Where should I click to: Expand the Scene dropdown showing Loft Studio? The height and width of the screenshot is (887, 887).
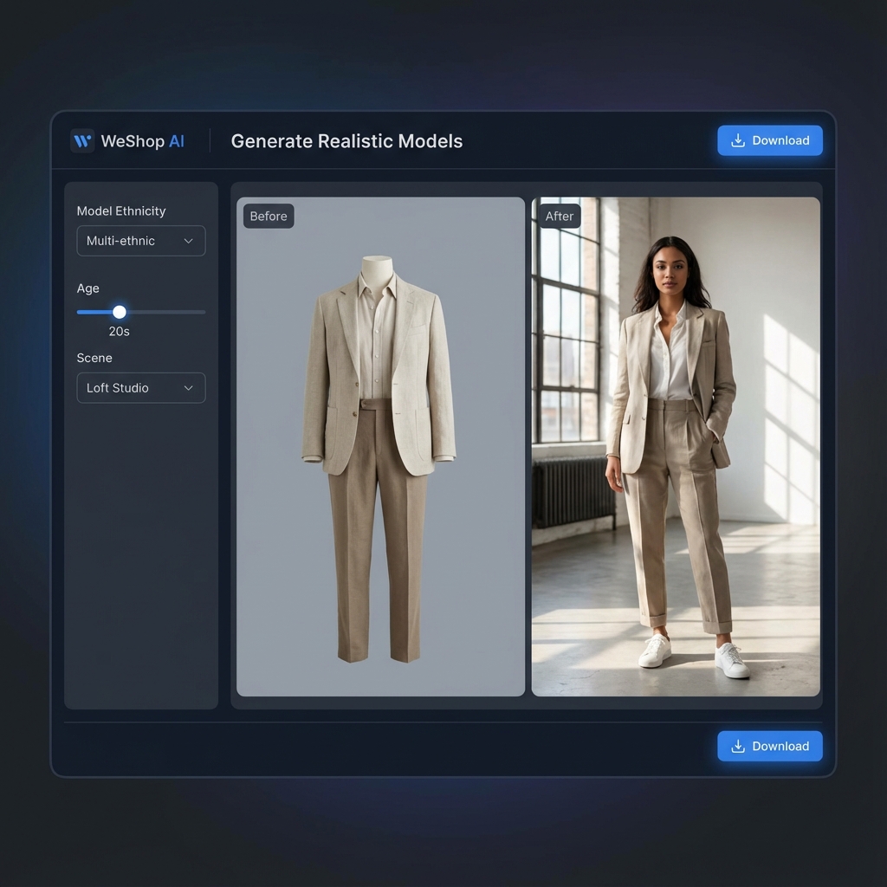point(140,388)
